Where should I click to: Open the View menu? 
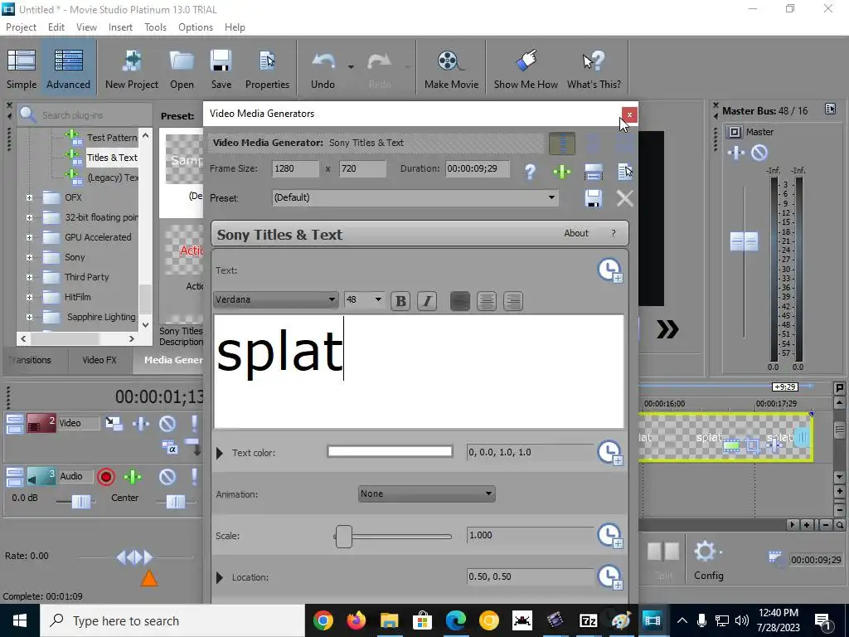(86, 27)
